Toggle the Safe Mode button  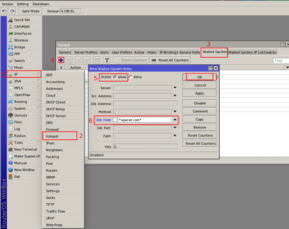pyautogui.click(x=30, y=11)
